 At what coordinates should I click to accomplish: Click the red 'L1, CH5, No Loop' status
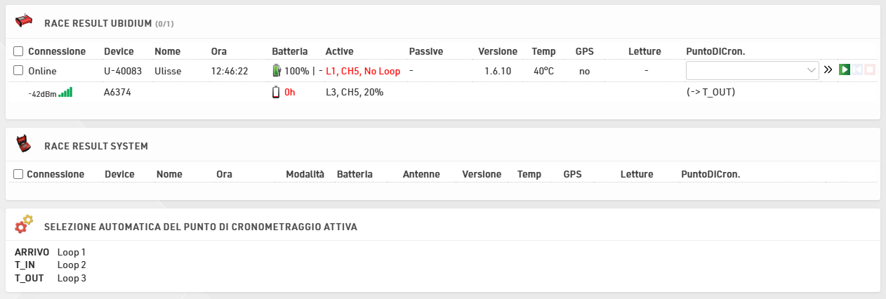[363, 71]
